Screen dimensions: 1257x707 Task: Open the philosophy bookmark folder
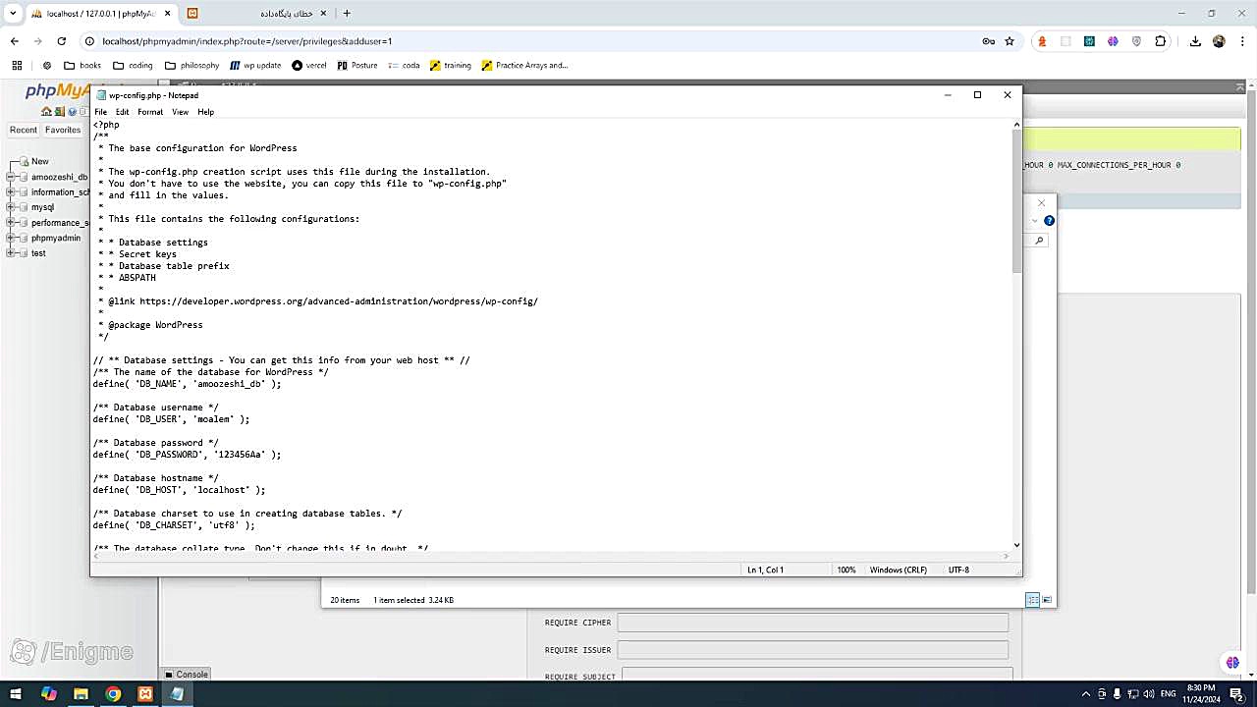pos(191,66)
